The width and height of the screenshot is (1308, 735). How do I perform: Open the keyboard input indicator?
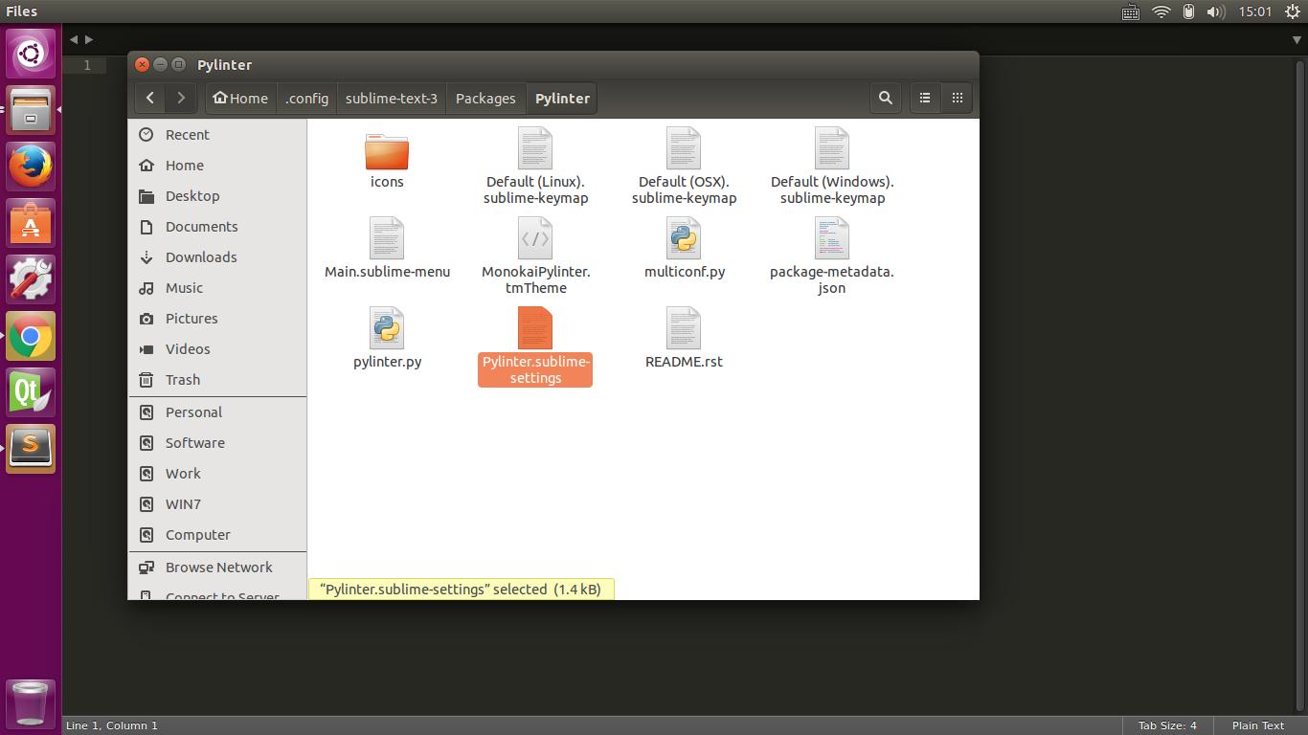1130,11
